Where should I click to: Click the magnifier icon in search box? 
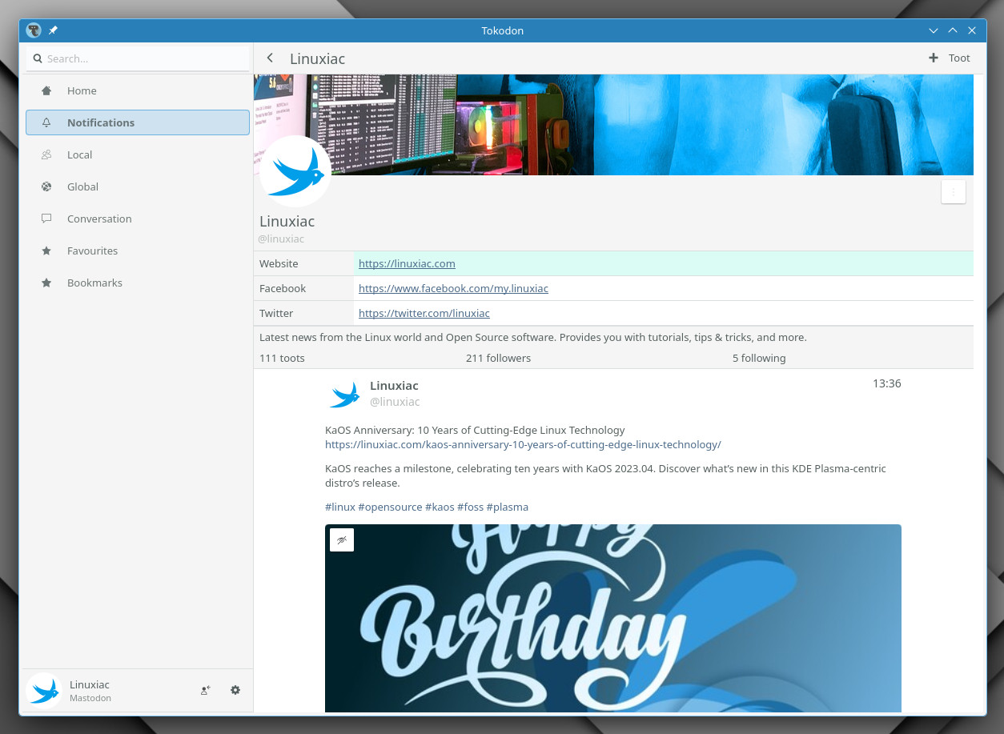(38, 58)
